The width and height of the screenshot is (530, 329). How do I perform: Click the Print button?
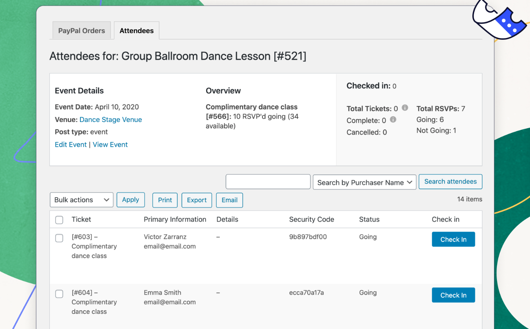pos(165,200)
